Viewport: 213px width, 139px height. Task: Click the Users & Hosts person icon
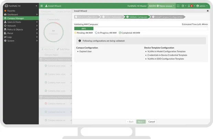(x=5, y=22)
